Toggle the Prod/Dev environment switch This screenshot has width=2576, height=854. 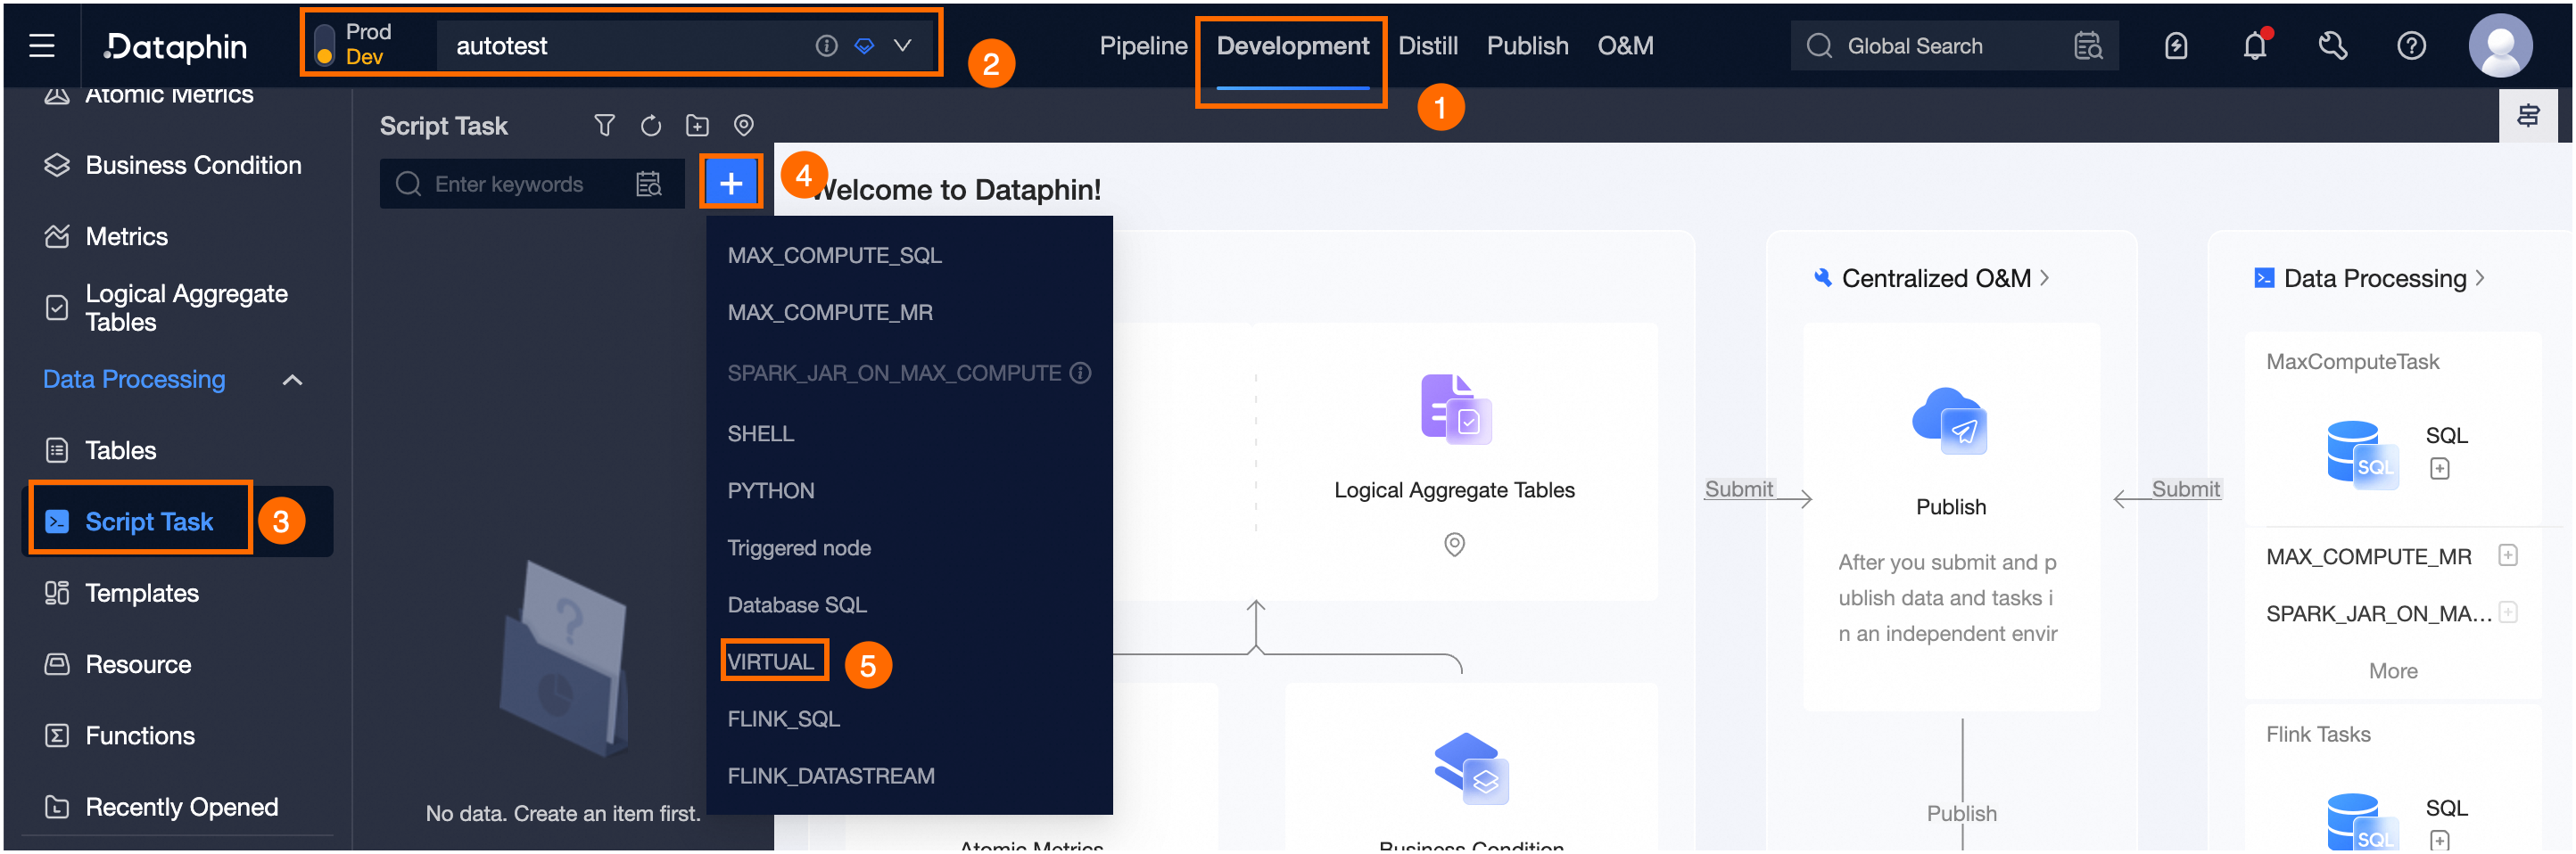[324, 46]
